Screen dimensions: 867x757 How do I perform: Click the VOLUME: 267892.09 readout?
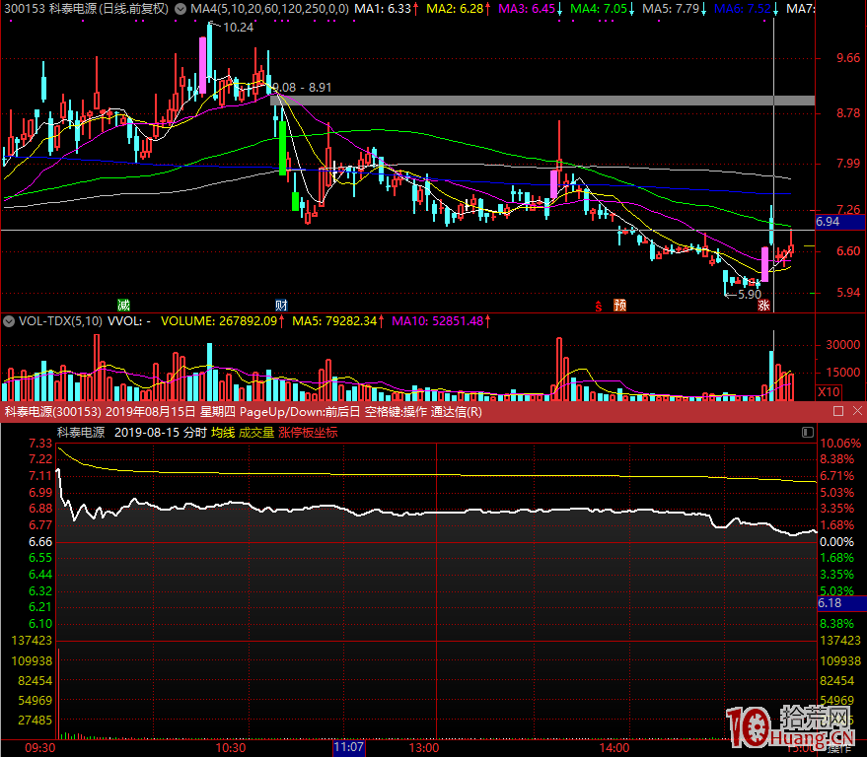[x=219, y=321]
